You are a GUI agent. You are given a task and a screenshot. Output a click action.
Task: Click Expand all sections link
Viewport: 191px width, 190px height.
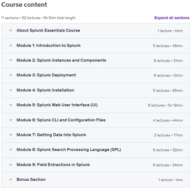pos(172,18)
